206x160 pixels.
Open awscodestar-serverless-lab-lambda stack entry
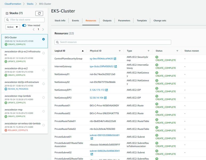click(25, 127)
